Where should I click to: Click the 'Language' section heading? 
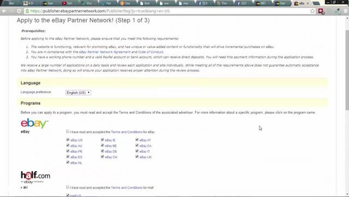31,83
